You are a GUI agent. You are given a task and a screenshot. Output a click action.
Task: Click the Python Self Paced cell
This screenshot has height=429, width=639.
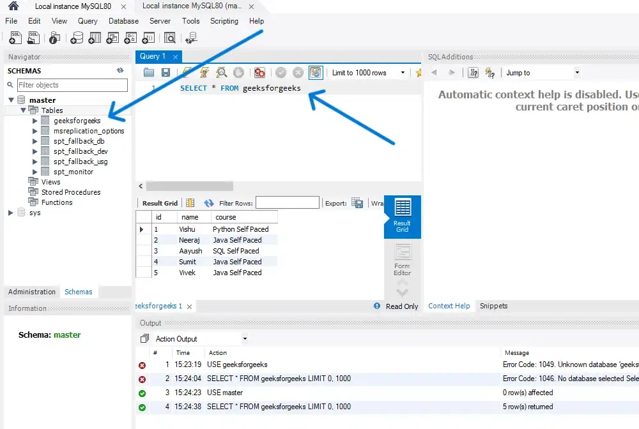(x=244, y=229)
